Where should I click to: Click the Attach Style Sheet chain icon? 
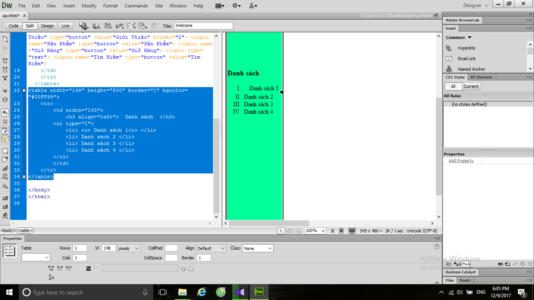click(500, 264)
